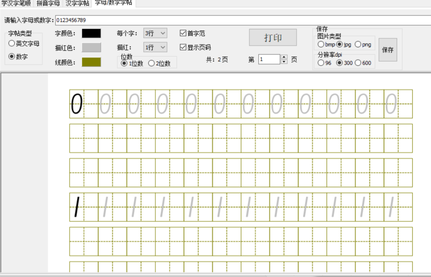
Task: Select jpg image type
Action: pos(344,44)
